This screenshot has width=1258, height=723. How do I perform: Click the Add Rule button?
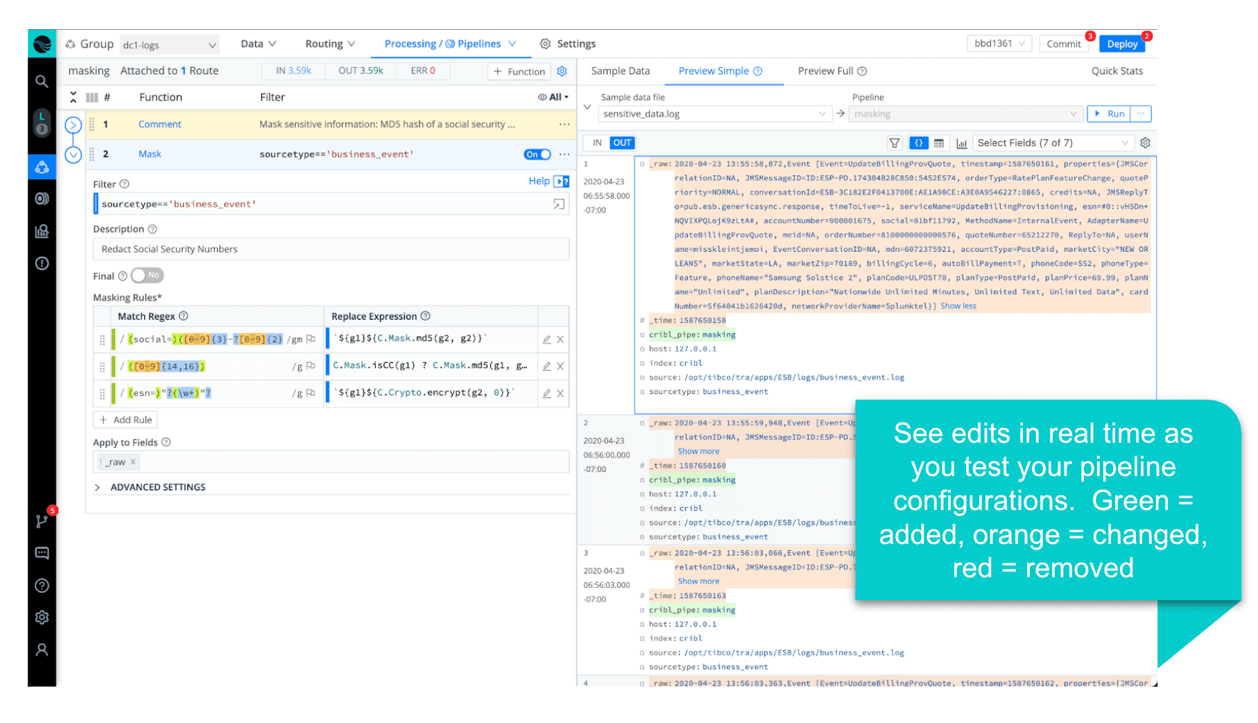126,420
